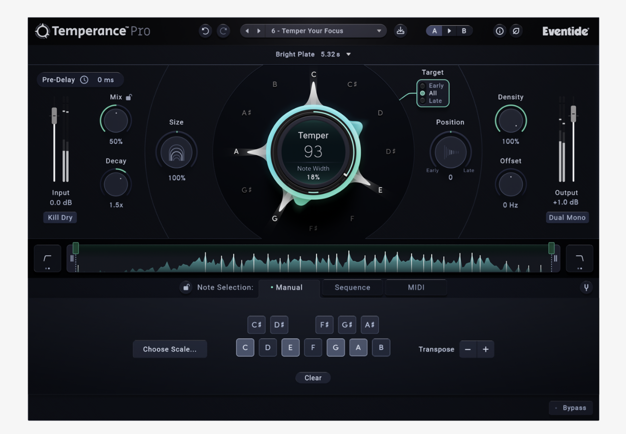Viewport: 626px width, 434px height.
Task: Click the Offset knob
Action: pos(511,184)
